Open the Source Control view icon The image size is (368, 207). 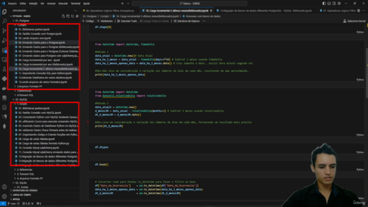[x=4, y=31]
